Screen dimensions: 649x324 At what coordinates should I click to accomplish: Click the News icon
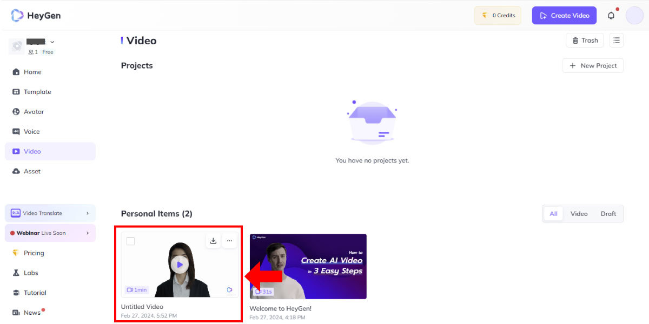point(16,313)
